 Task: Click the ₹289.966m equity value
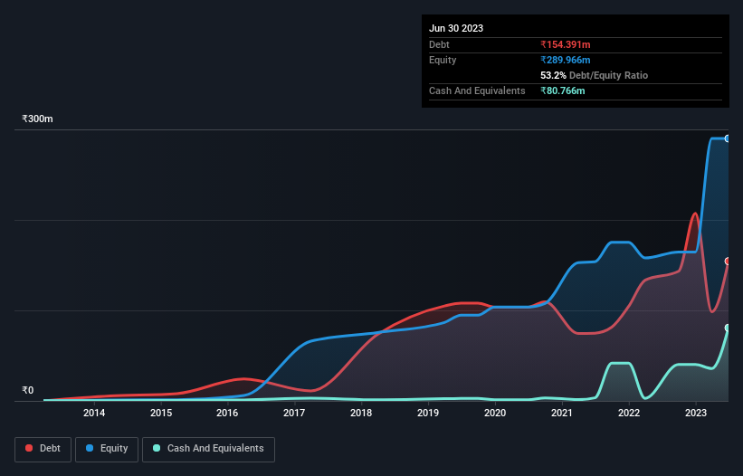pos(566,60)
